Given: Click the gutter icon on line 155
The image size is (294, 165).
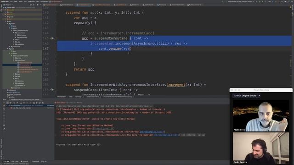Looking at the screenshot, I should [x=52, y=90].
